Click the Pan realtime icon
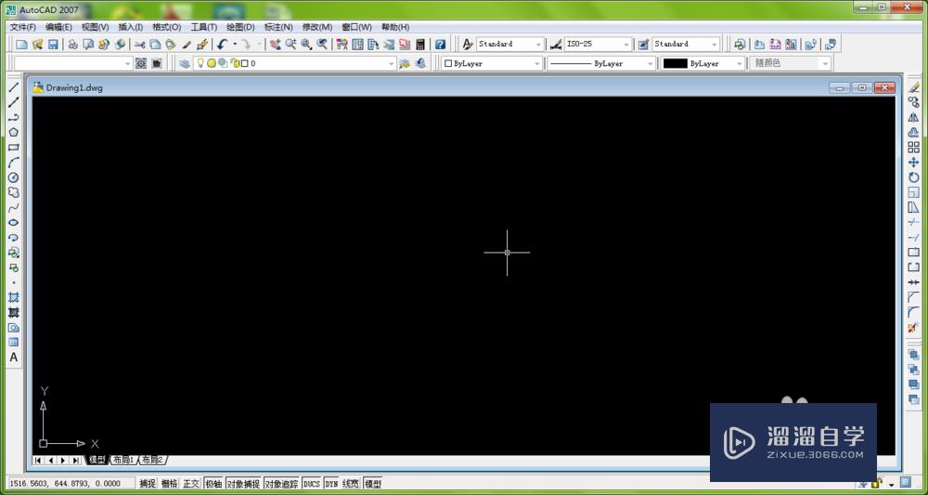Screen dimensions: 928x495 coord(276,44)
